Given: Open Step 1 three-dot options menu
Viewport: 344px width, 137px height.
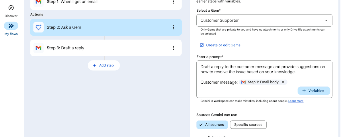Looking at the screenshot, I should click(173, 2).
